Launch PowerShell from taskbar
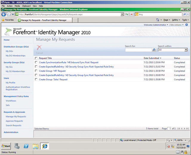This screenshot has width=191, height=155. pos(26,146)
